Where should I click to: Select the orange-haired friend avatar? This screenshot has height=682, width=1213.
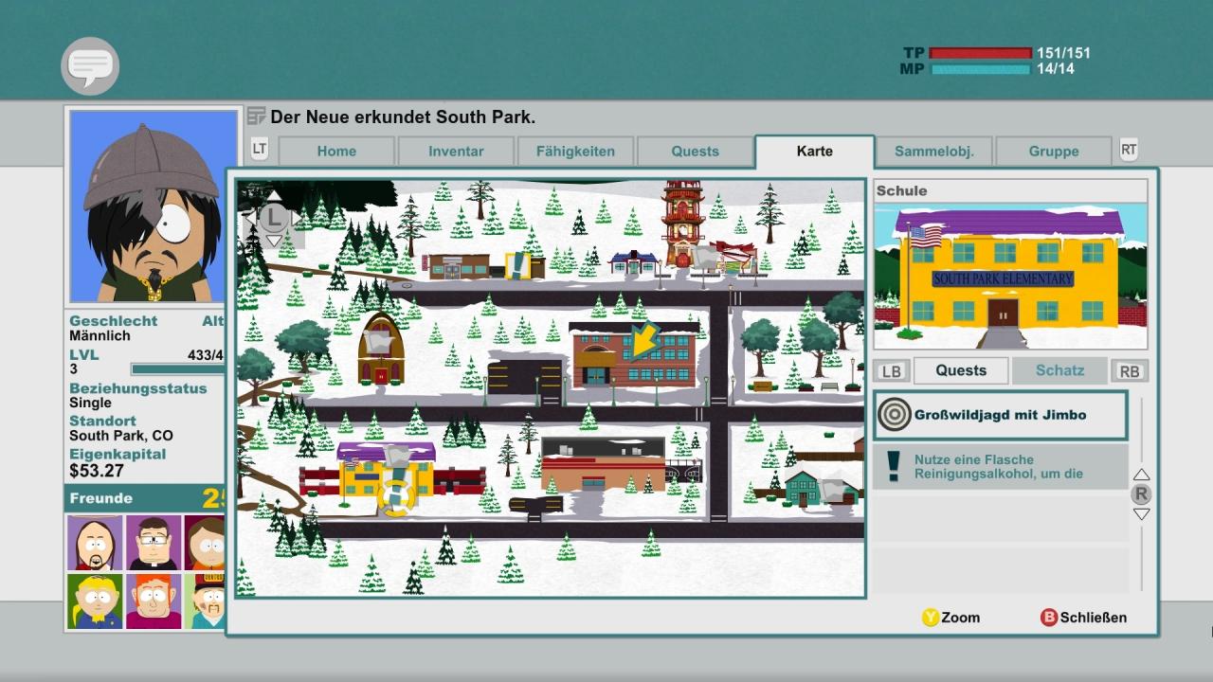154,601
